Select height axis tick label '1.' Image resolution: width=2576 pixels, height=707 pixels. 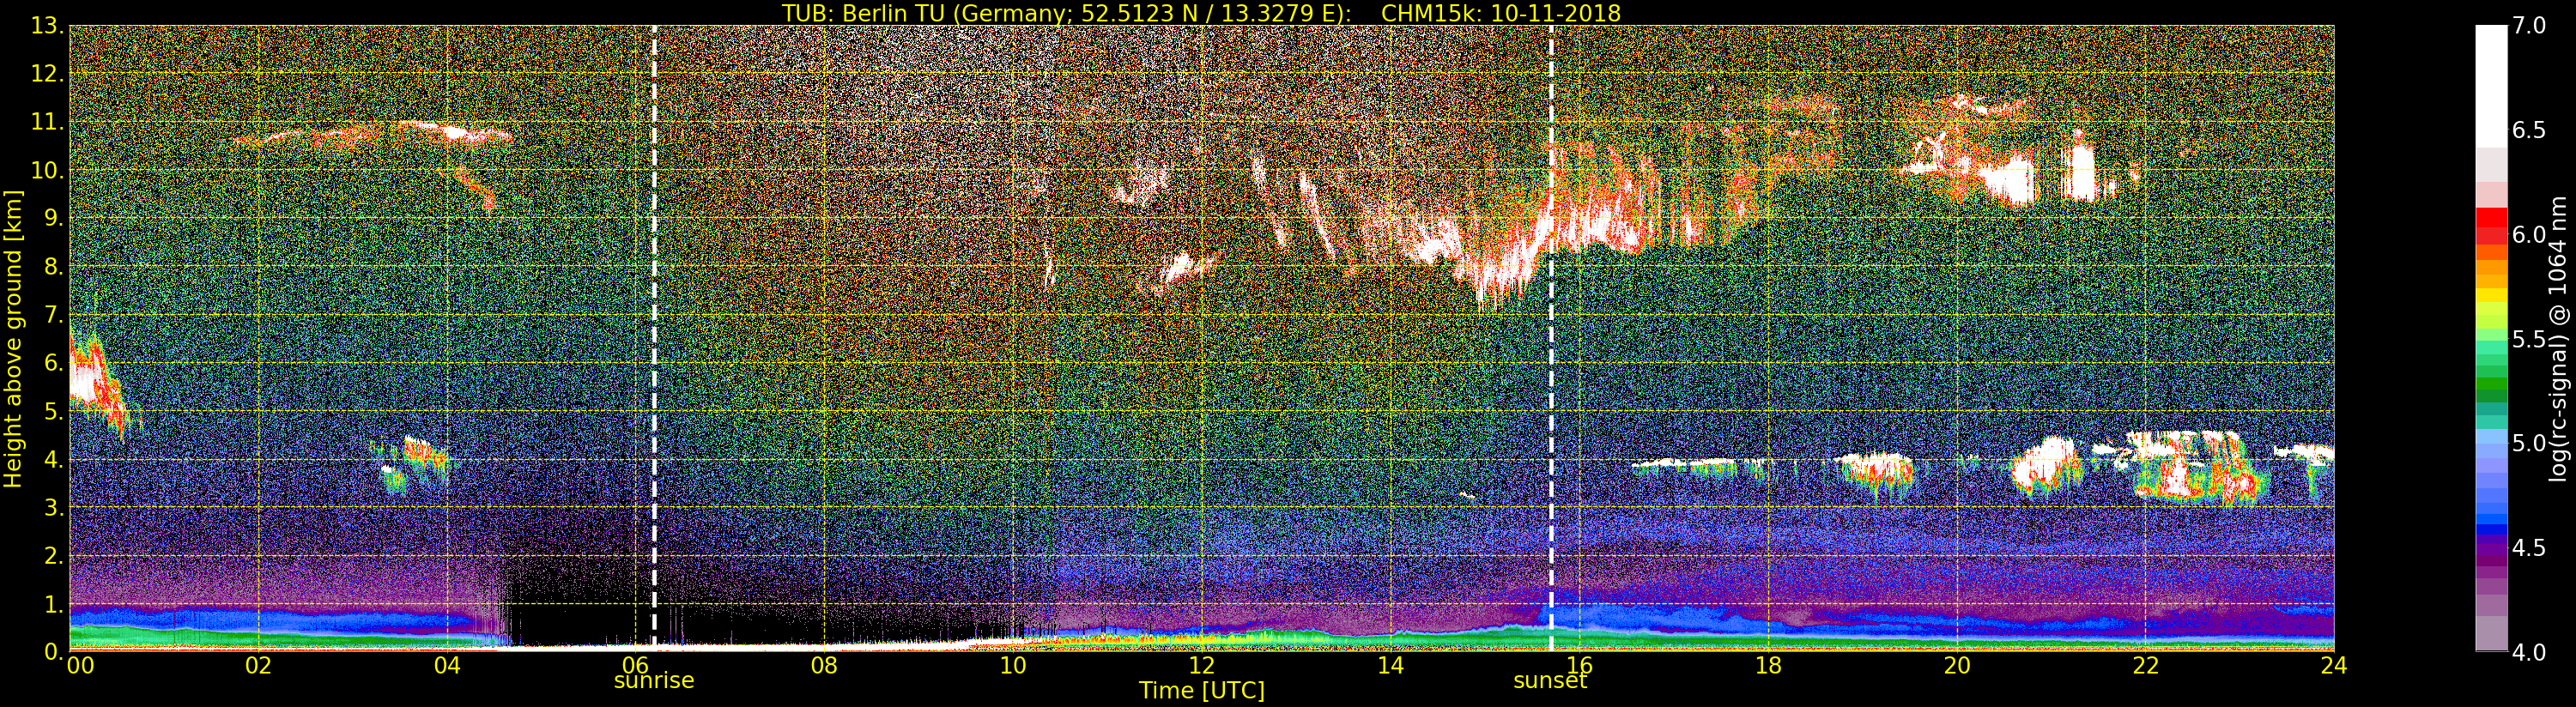coord(53,604)
